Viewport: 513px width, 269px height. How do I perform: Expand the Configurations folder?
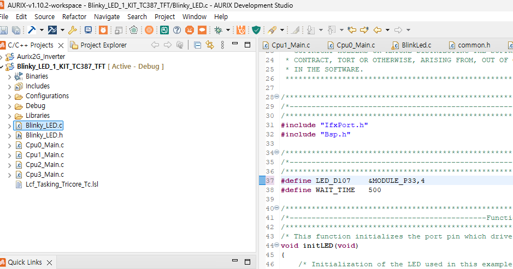point(9,97)
